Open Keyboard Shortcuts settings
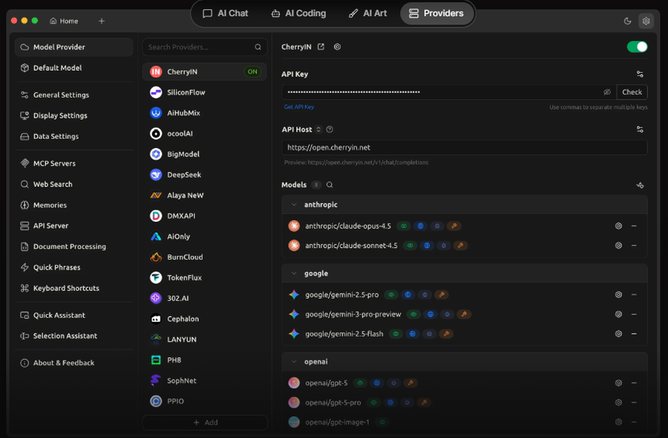The image size is (668, 438). click(x=73, y=288)
